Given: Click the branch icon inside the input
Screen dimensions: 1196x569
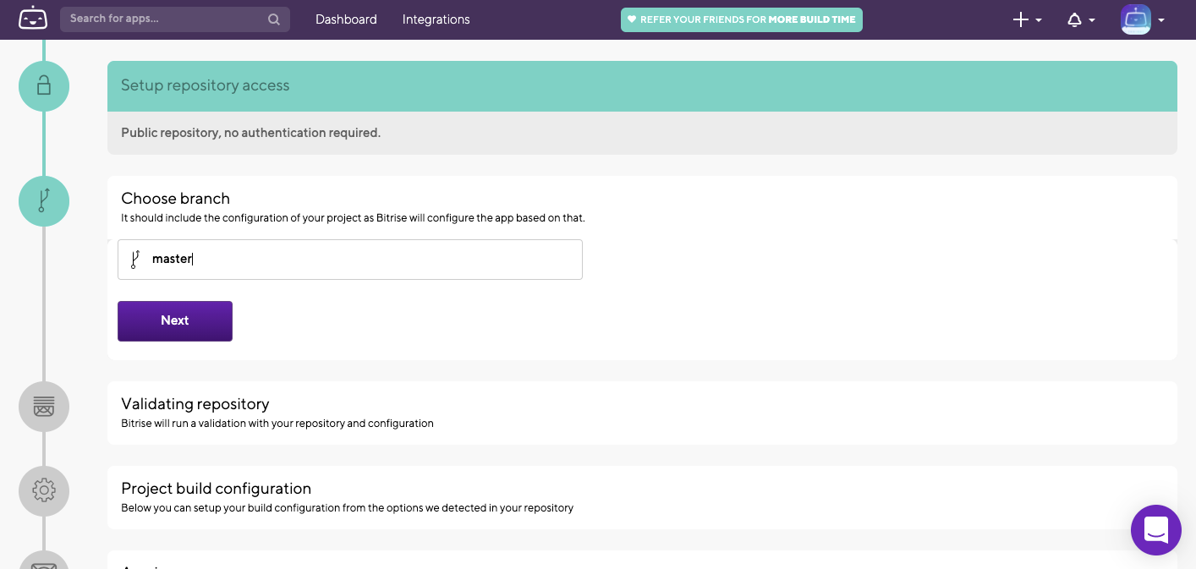Looking at the screenshot, I should [134, 260].
